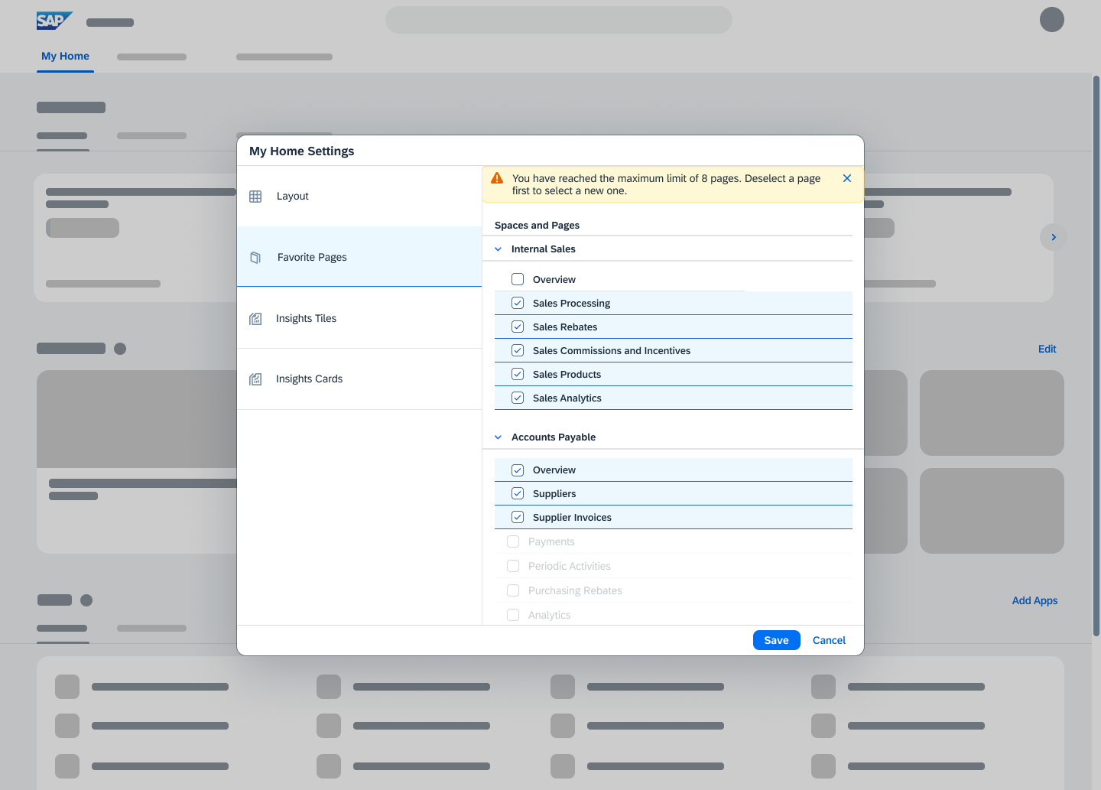Check the Internal Sales Overview page

pyautogui.click(x=518, y=279)
